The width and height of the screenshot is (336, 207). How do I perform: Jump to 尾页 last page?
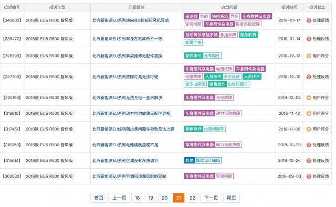(x=232, y=198)
